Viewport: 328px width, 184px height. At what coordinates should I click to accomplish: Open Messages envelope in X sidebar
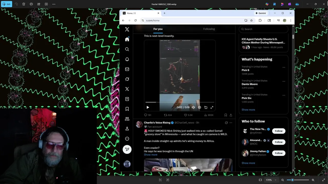click(x=127, y=69)
